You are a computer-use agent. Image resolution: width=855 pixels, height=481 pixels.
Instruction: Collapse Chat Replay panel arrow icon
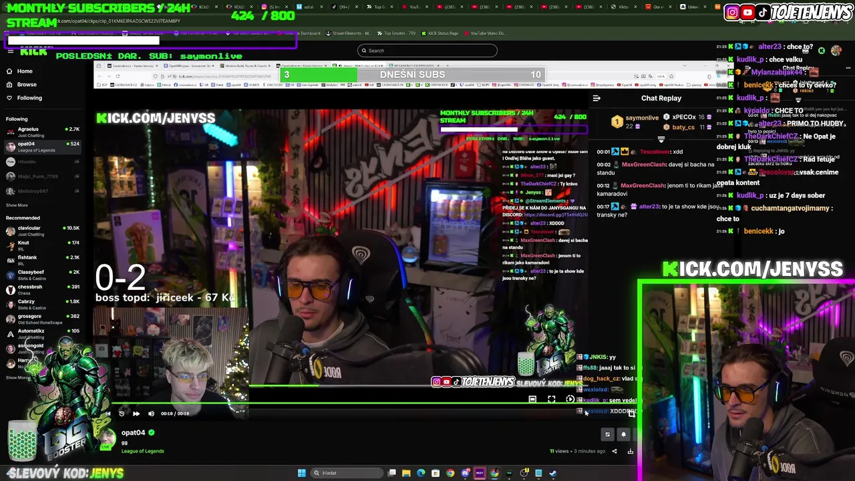coord(596,98)
